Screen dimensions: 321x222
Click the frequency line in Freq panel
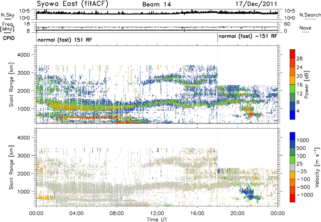point(157,30)
